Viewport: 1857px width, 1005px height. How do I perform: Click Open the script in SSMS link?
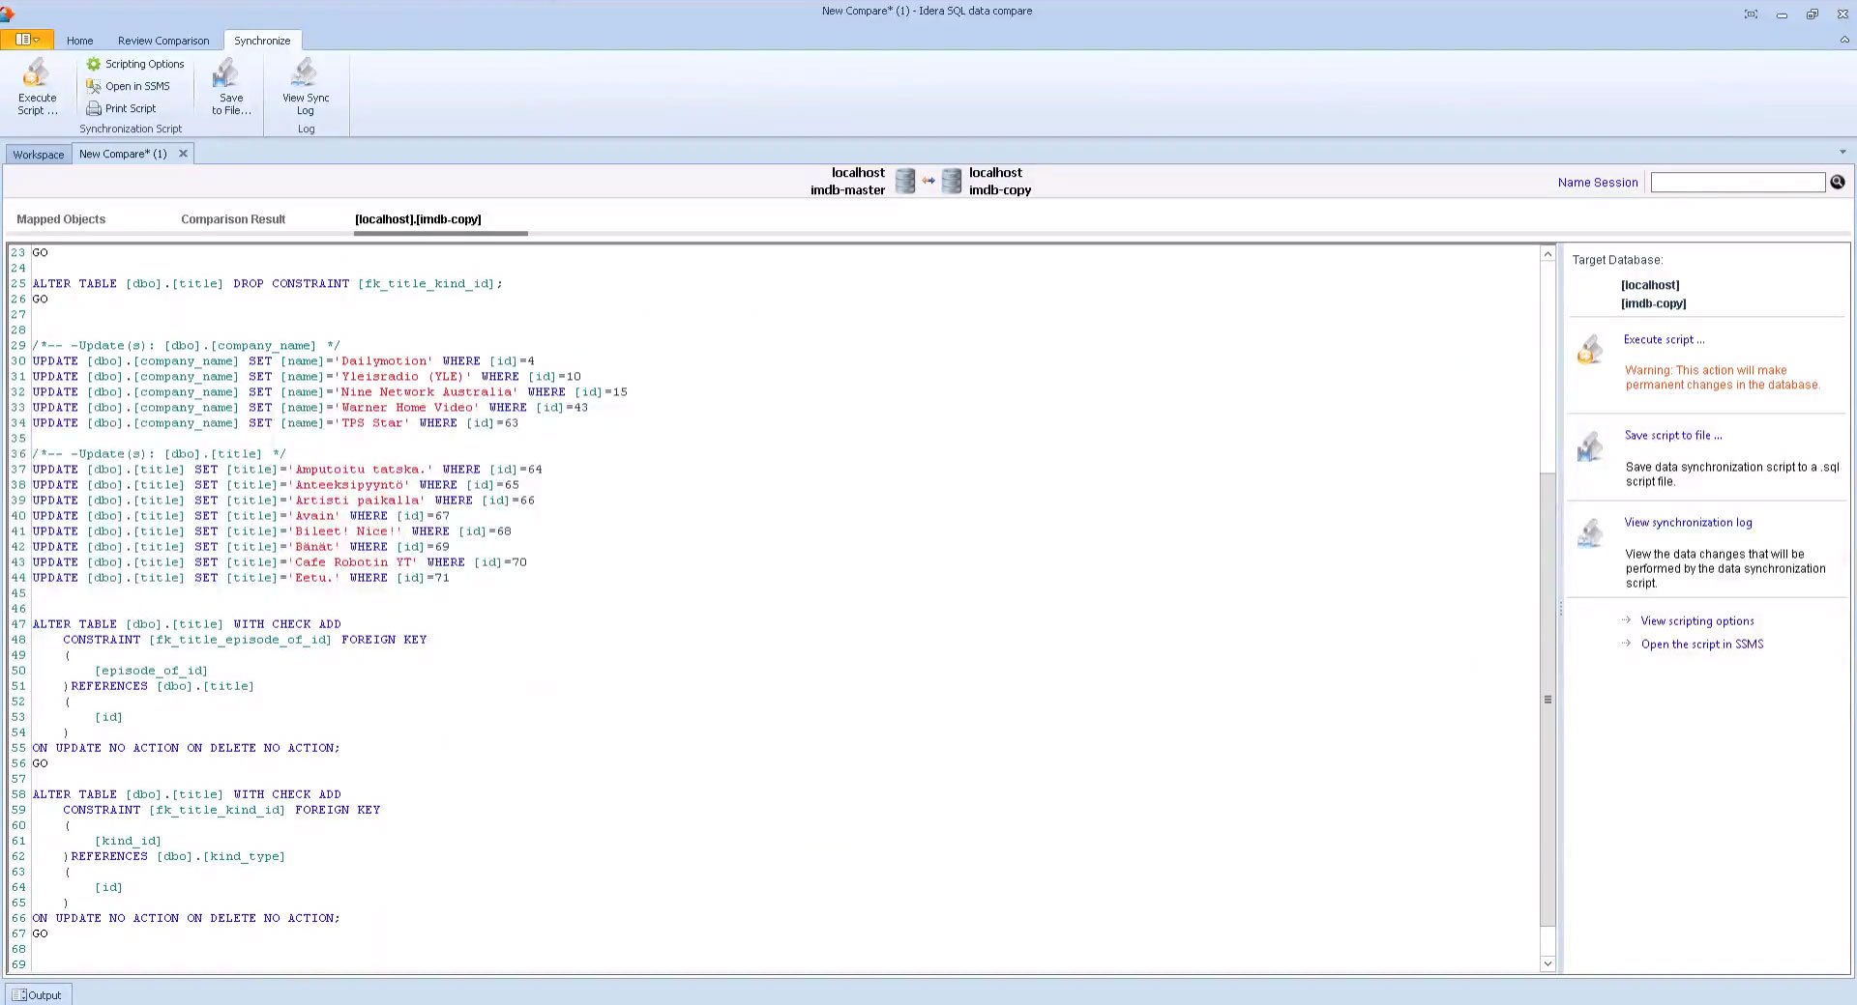click(1701, 645)
